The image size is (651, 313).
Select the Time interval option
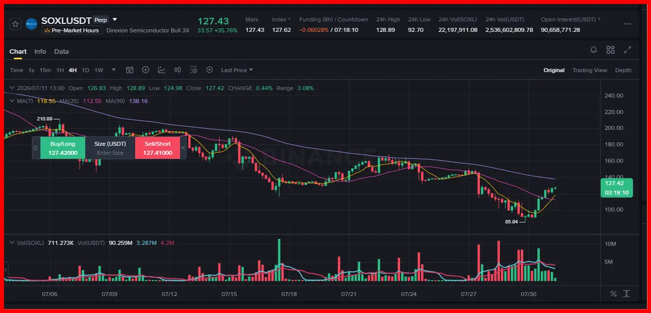click(16, 70)
